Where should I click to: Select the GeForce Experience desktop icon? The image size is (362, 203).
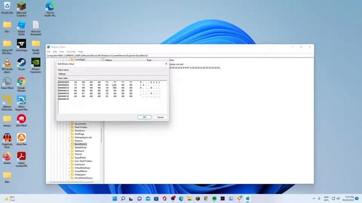pos(36,65)
